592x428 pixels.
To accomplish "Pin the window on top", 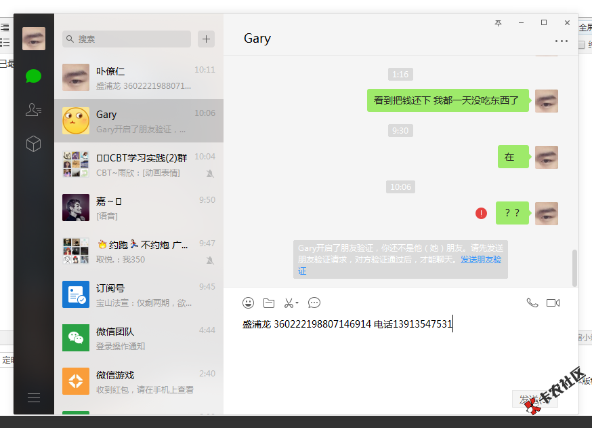I will pos(499,23).
